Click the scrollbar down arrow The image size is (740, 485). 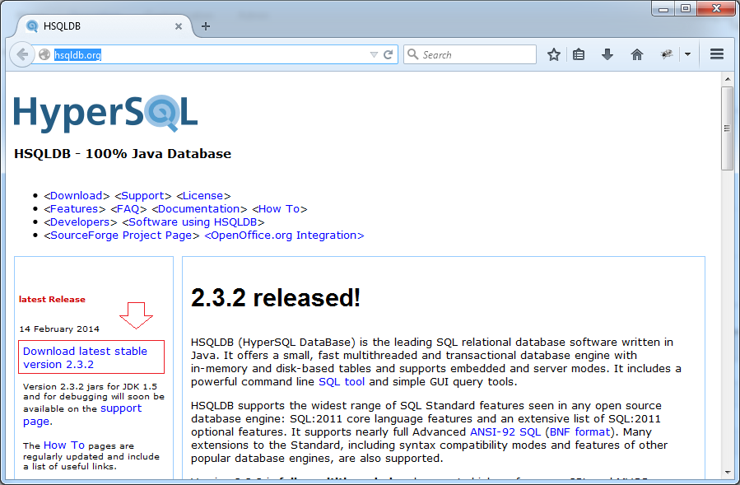click(728, 473)
